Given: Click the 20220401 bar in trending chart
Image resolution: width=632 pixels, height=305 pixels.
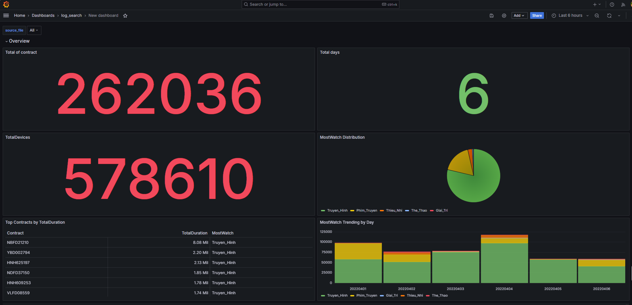Looking at the screenshot, I should [358, 263].
